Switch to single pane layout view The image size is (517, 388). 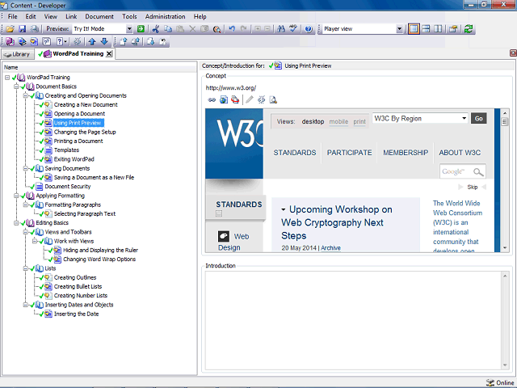click(414, 29)
